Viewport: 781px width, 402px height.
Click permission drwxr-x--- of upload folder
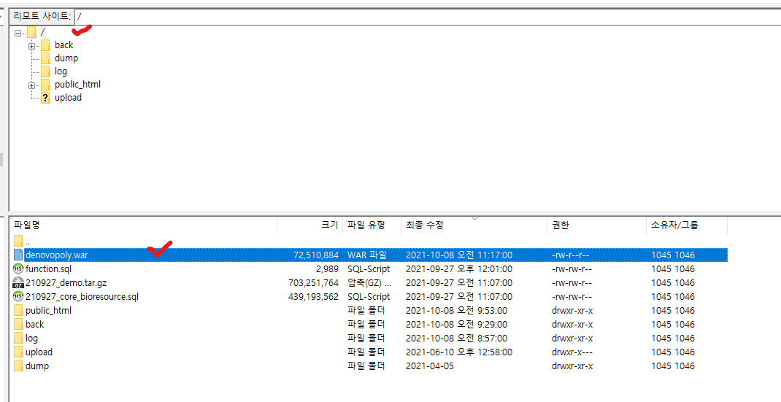(572, 352)
